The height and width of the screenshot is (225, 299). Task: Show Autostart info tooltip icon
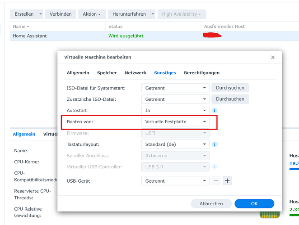tap(215, 110)
